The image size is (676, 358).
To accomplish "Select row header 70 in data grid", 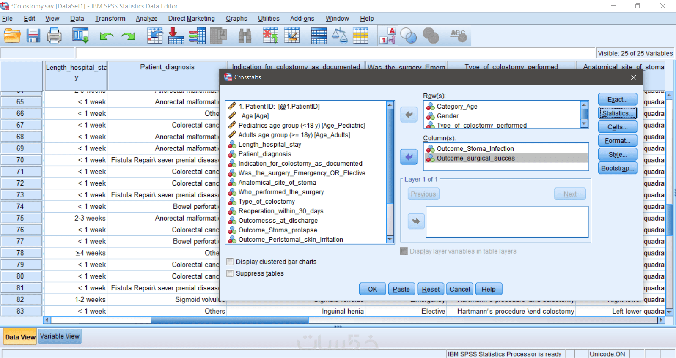I will pos(21,160).
